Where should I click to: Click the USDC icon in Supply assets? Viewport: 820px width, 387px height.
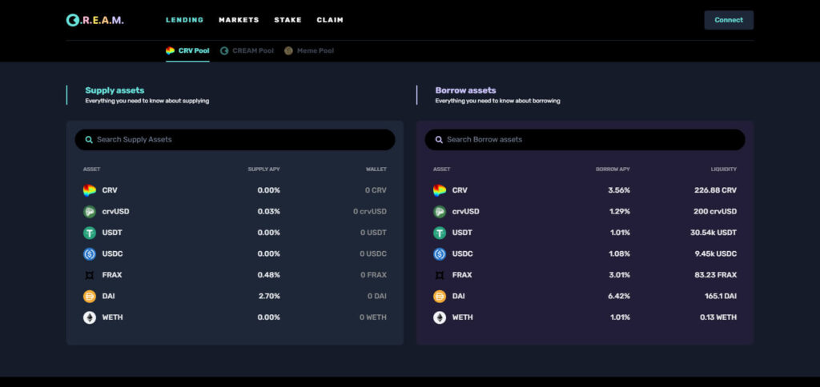pos(90,253)
